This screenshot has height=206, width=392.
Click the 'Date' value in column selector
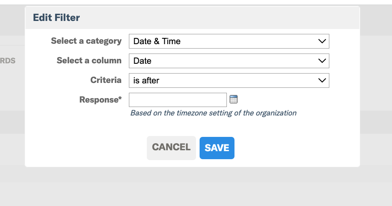tap(142, 61)
